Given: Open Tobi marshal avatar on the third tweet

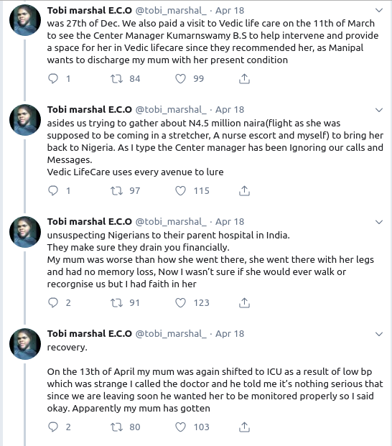Looking at the screenshot, I should [25, 232].
